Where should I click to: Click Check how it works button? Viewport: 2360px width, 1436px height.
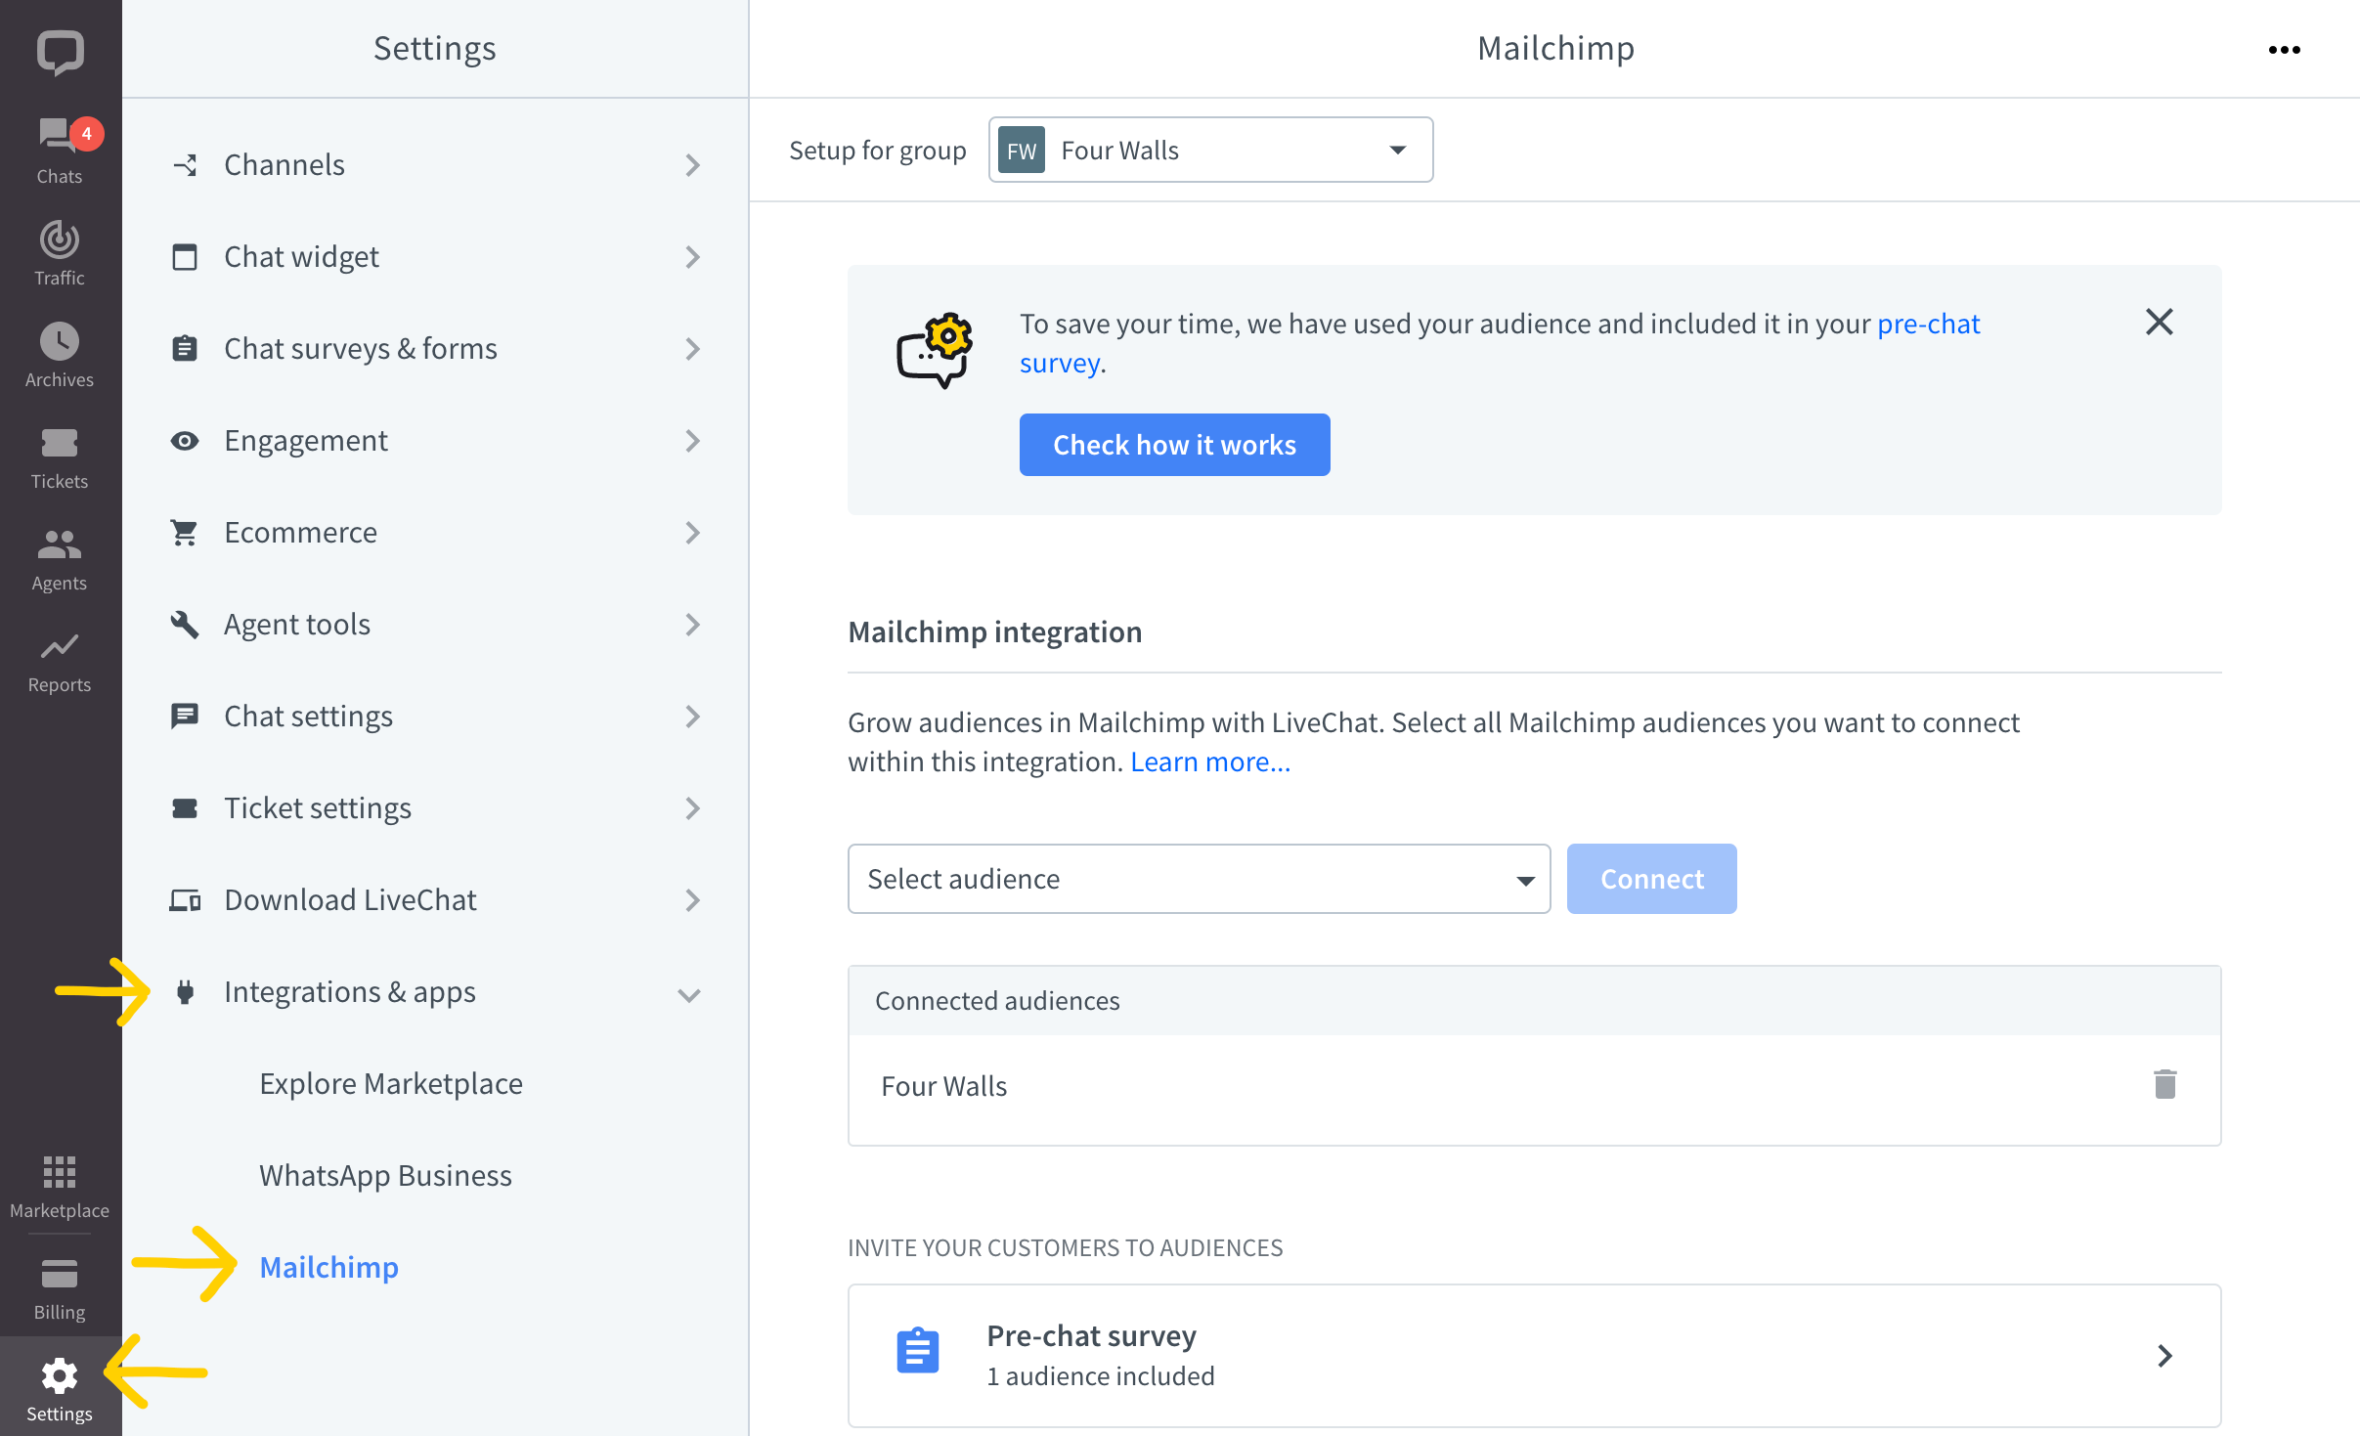pyautogui.click(x=1174, y=445)
